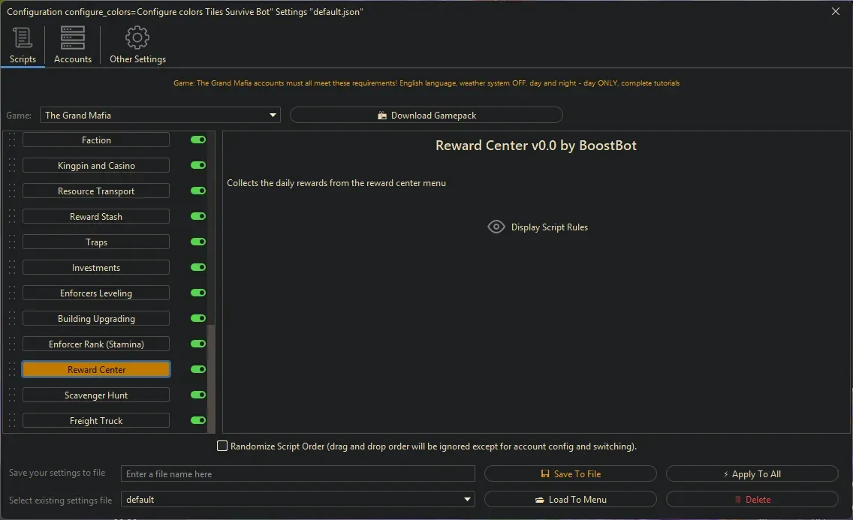853x520 pixels.
Task: Turn off Enforcers Leveling toggle
Action: click(198, 293)
